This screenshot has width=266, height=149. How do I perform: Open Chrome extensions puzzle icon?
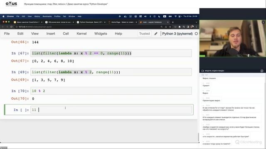(x=180, y=27)
